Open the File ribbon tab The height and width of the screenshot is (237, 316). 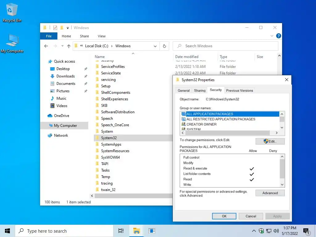(49, 36)
